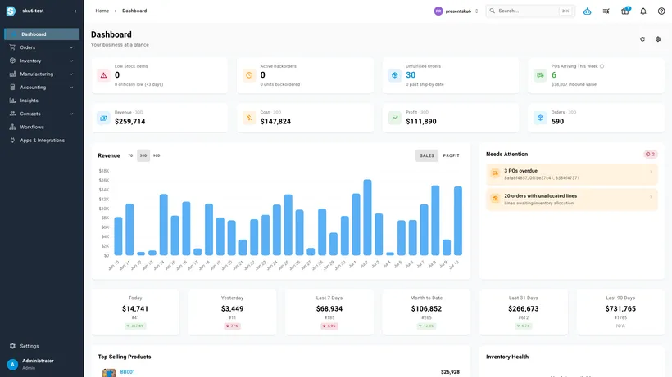Screen dimensions: 672x377
Task: Open the Today $14,741 summary card
Action: (135, 312)
